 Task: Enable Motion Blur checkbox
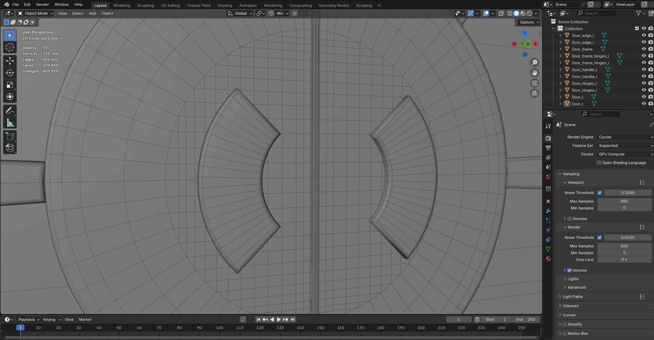click(565, 334)
